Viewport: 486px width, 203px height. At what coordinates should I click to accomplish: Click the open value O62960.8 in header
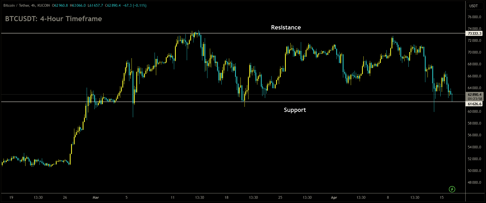click(x=60, y=5)
